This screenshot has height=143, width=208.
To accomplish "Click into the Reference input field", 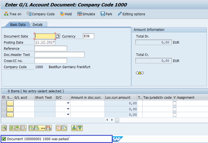I will (x=50, y=48).
